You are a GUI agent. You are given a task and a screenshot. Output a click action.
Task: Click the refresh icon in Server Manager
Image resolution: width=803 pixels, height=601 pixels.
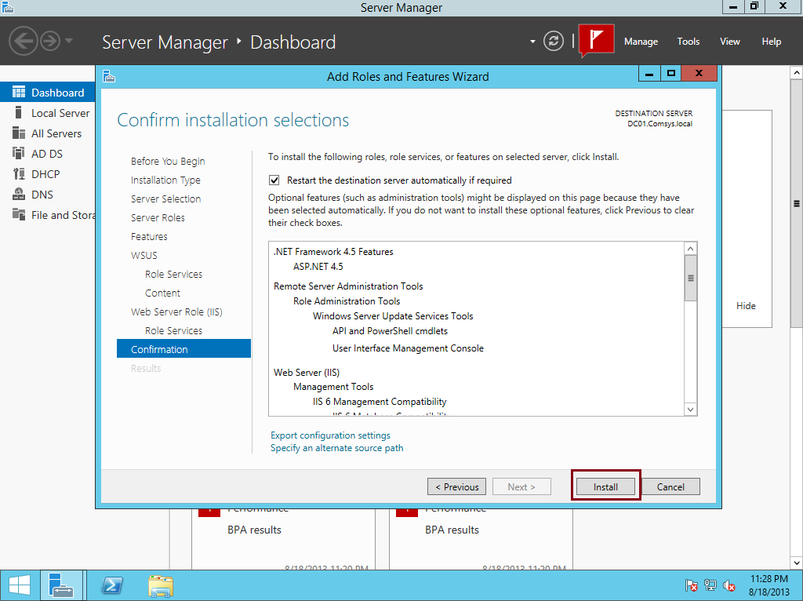pos(553,42)
